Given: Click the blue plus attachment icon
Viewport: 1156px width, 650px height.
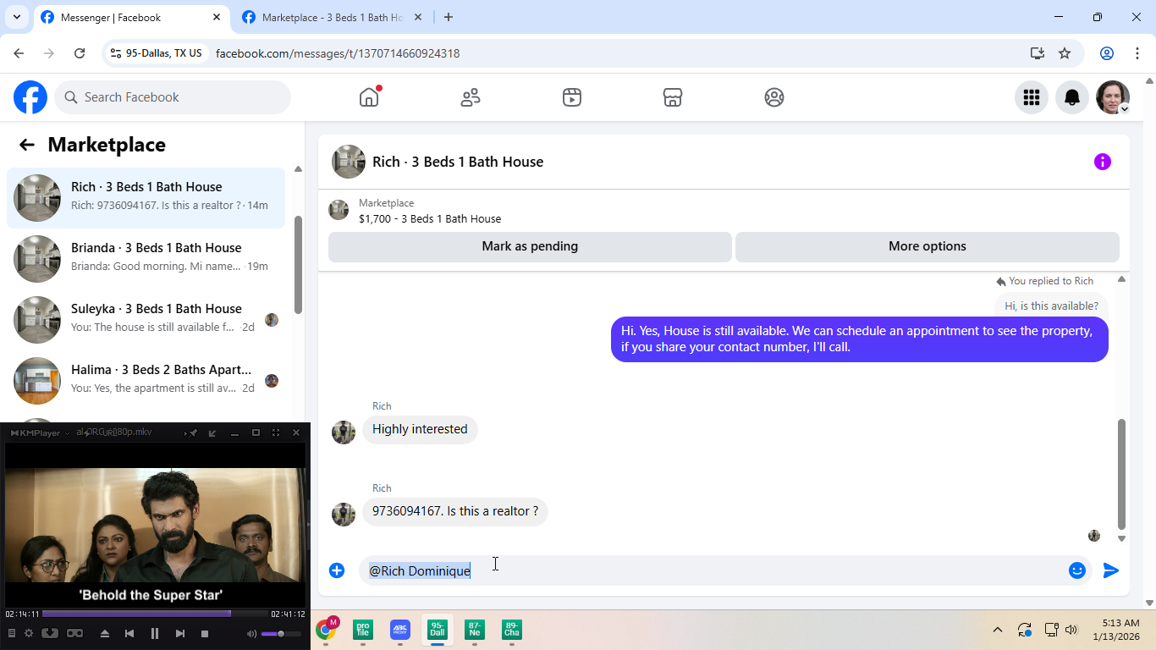Looking at the screenshot, I should [337, 570].
